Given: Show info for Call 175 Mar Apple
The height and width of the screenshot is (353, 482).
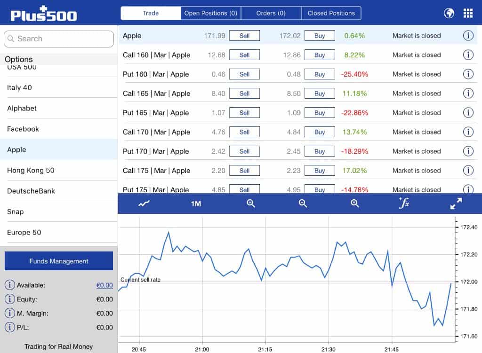Looking at the screenshot, I should point(468,170).
